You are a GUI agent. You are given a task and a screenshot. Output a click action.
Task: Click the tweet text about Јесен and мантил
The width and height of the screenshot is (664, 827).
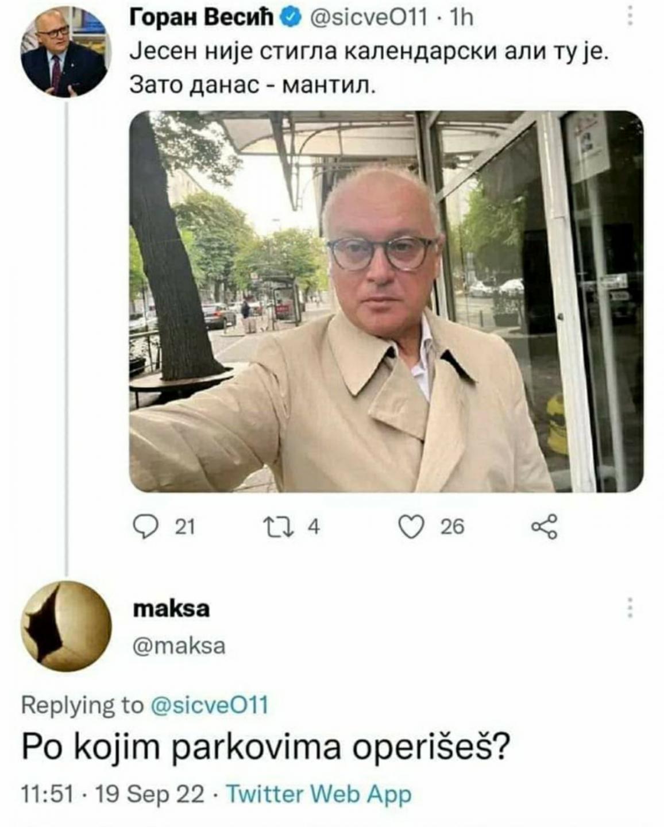(368, 69)
